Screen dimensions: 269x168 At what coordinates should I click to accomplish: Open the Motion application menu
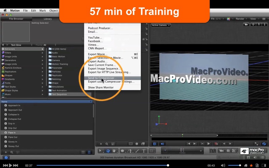point(15,10)
